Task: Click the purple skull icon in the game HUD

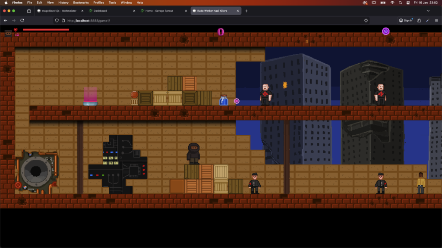Action: pyautogui.click(x=385, y=31)
